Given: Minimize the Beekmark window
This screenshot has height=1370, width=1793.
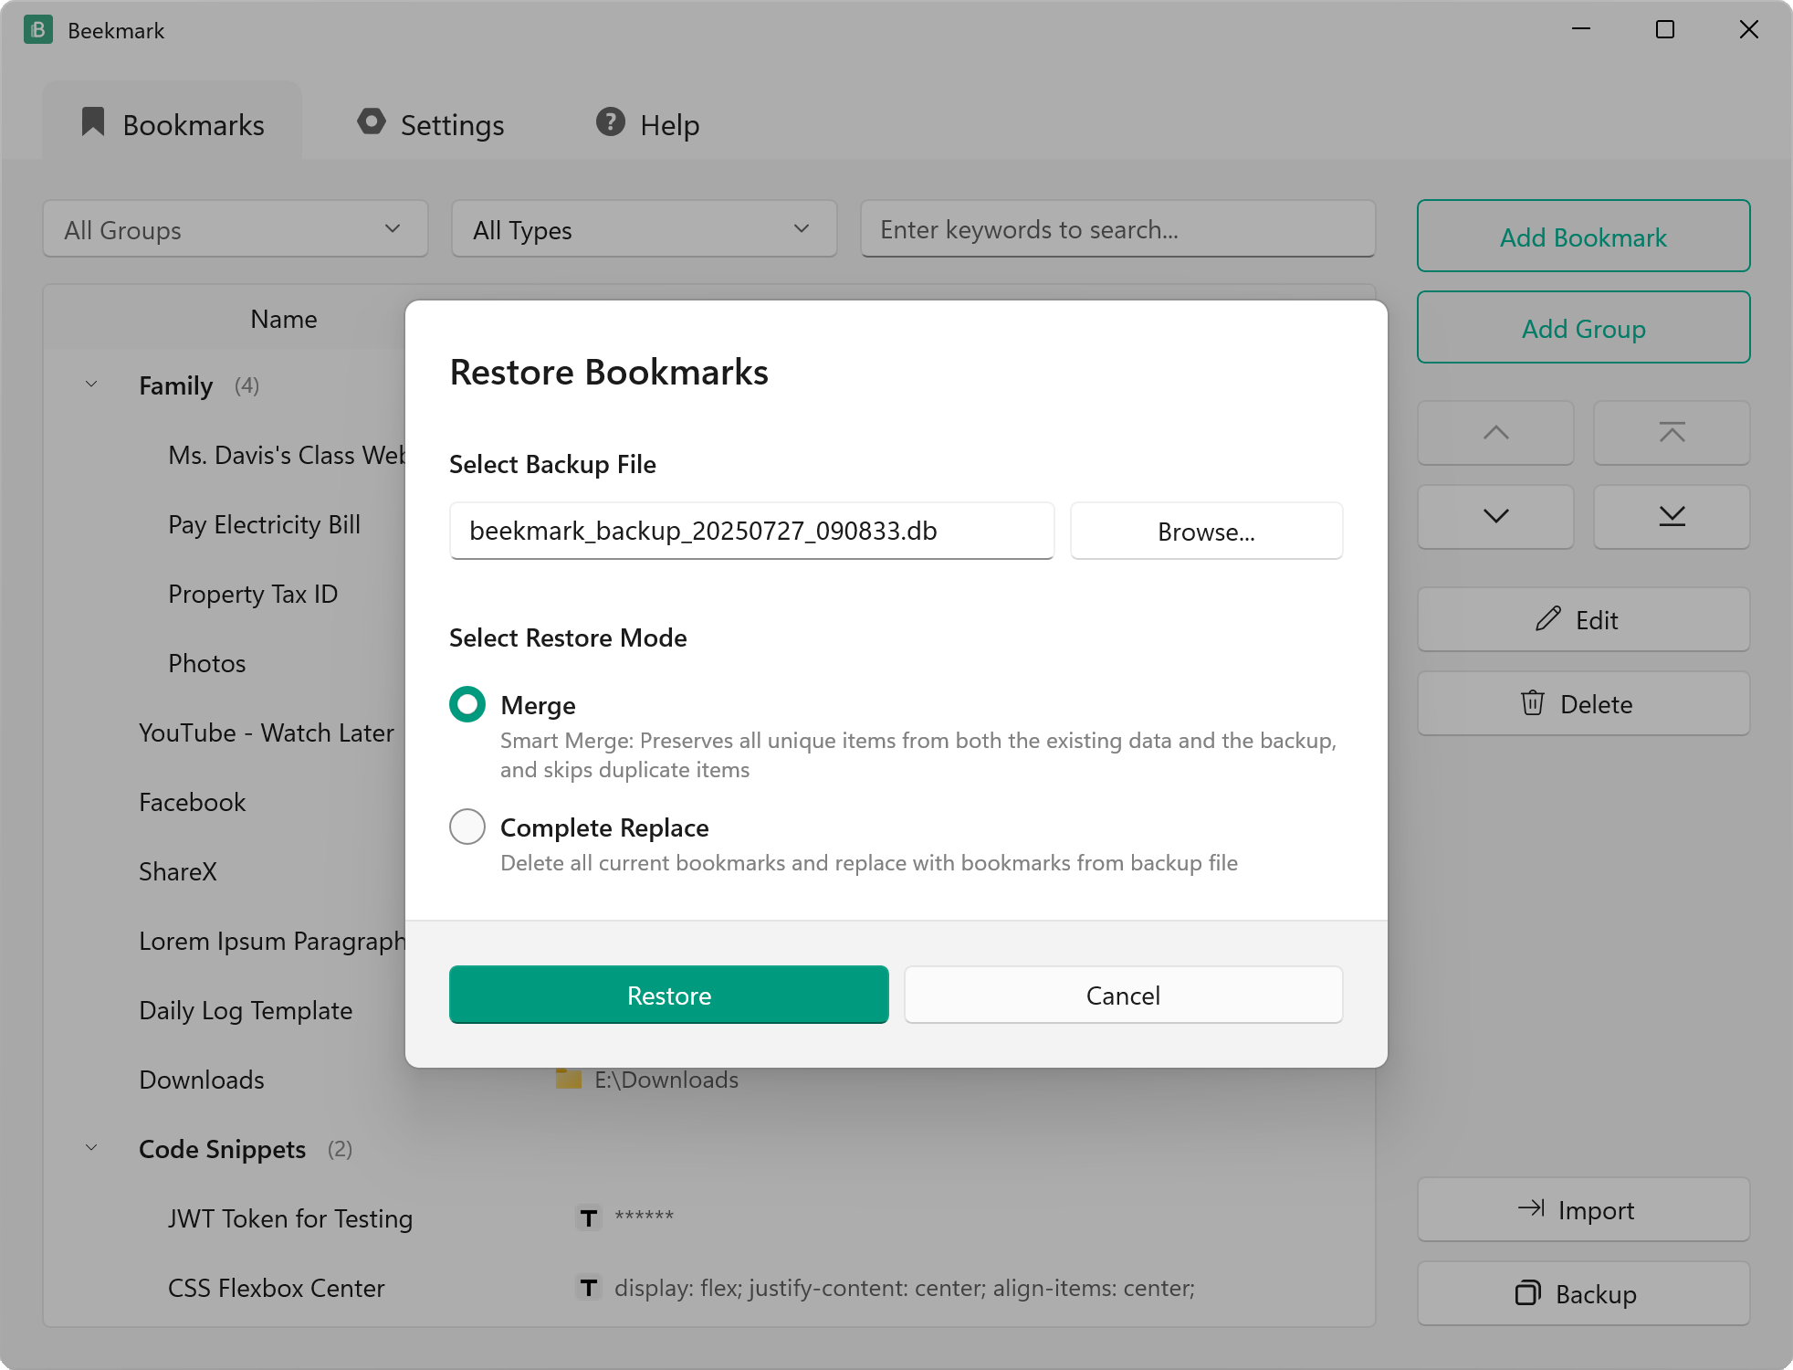Looking at the screenshot, I should pos(1581,30).
